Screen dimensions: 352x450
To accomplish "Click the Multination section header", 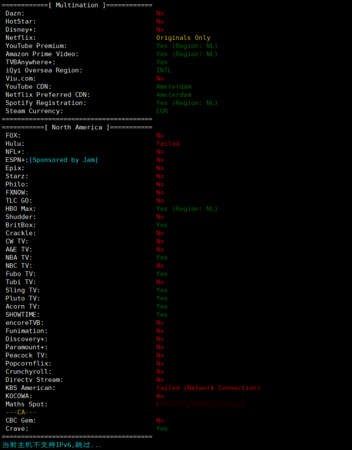I will 77,5.
